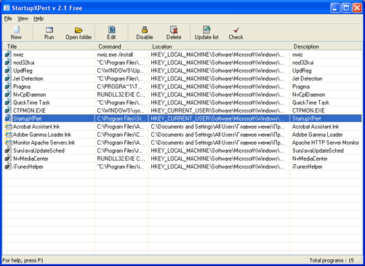Click the 'For help, press F1' status text
Viewport: 365px width, 266px height.
pyautogui.click(x=23, y=260)
